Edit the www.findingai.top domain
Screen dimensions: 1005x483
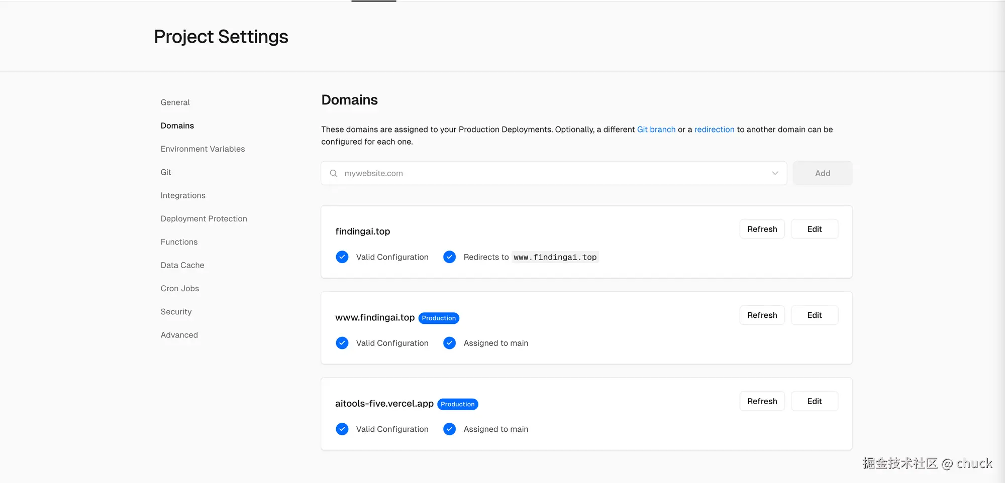(814, 315)
